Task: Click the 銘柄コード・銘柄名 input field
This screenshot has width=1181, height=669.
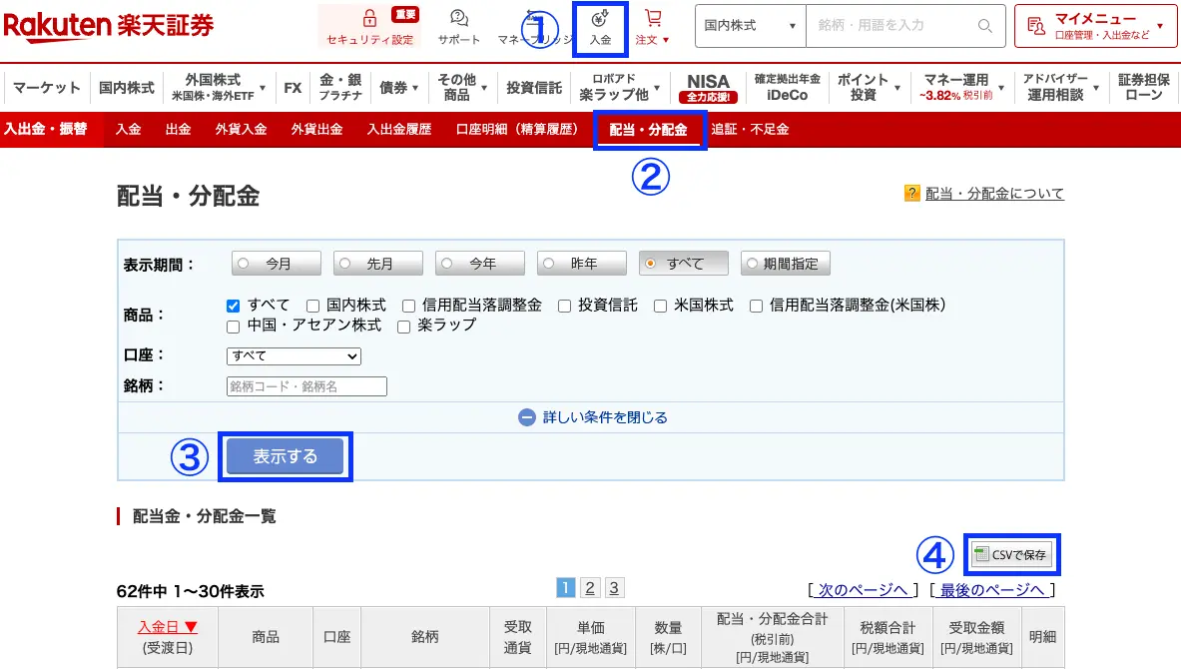Action: [x=306, y=386]
